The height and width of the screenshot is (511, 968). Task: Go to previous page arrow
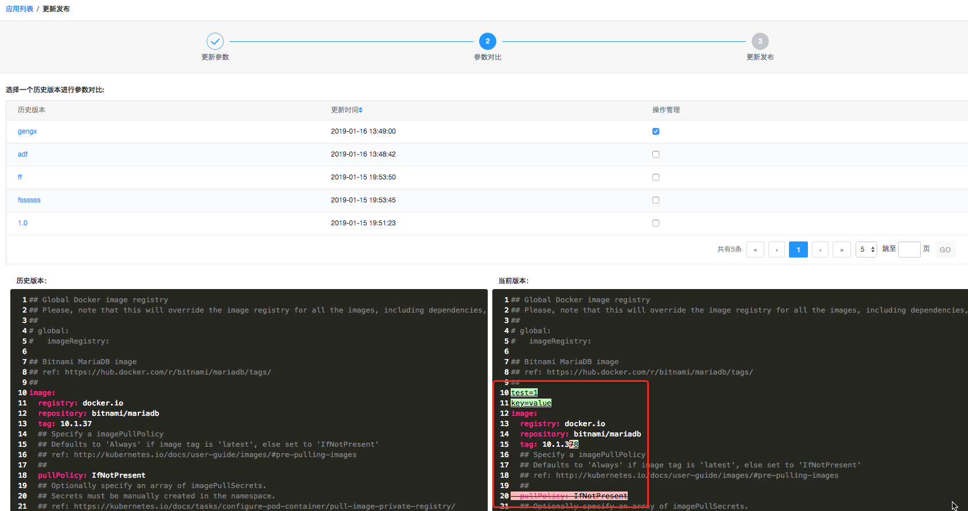click(776, 249)
